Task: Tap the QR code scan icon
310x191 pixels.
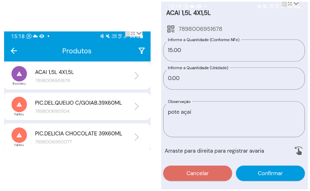Action: 171,29
